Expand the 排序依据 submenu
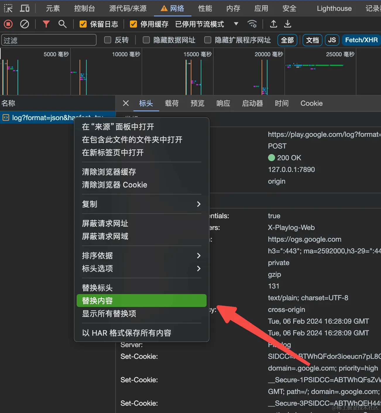The width and height of the screenshot is (381, 413). (x=142, y=256)
